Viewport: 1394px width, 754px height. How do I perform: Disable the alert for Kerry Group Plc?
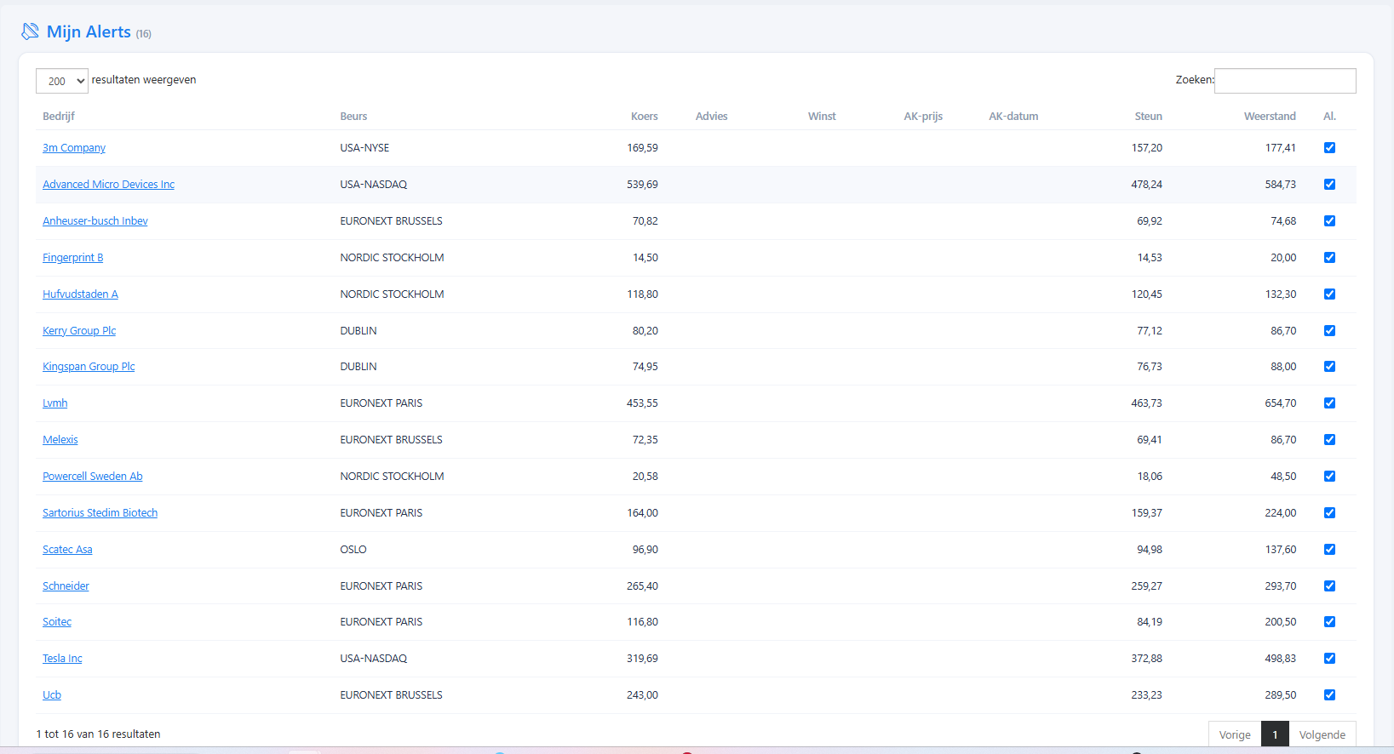(1329, 331)
